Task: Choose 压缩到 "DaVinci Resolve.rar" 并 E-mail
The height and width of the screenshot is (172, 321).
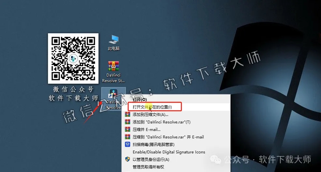Action: click(168, 137)
